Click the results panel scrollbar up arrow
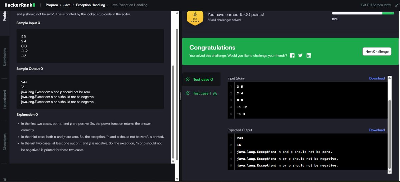 tap(389, 78)
